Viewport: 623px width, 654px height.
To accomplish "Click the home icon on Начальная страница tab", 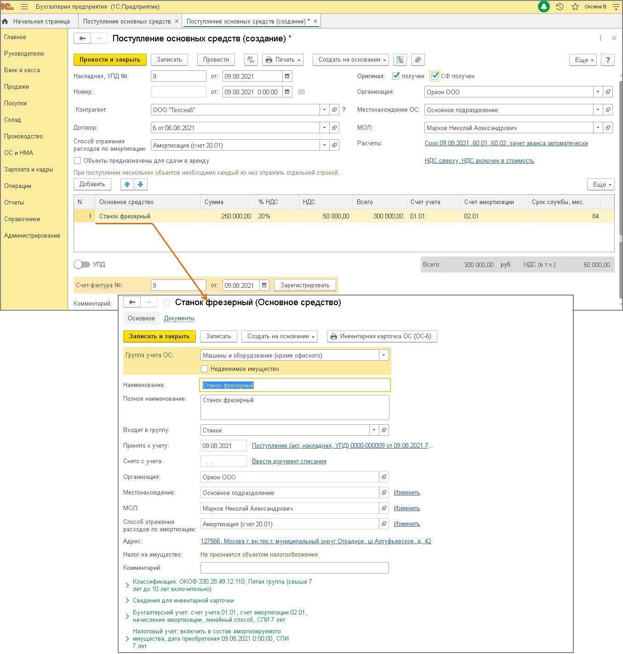I will [5, 21].
